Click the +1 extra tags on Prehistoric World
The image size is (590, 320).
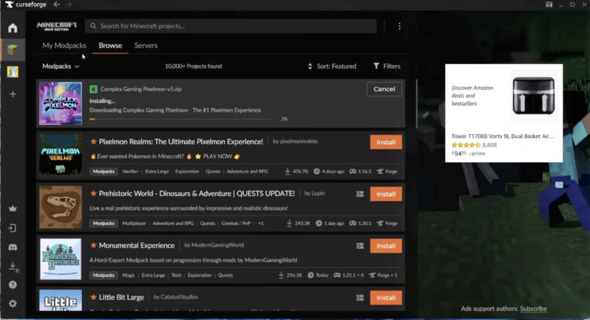261,224
